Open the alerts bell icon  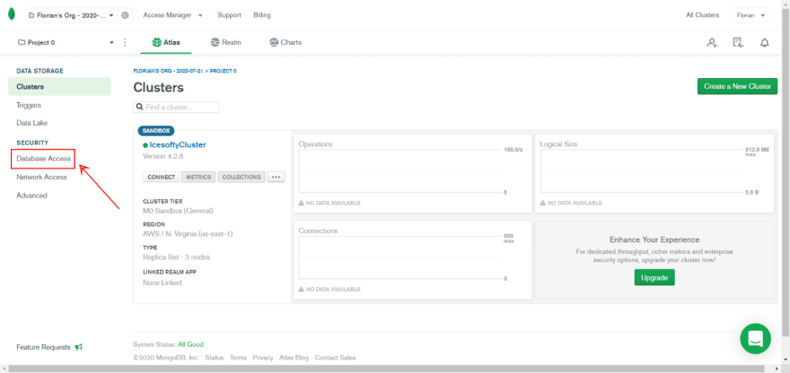tap(764, 43)
